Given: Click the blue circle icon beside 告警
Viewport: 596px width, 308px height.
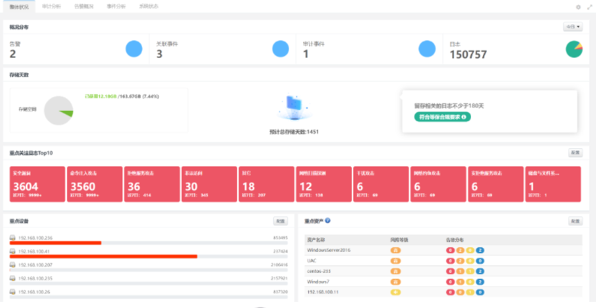Looking at the screenshot, I should pyautogui.click(x=134, y=49).
